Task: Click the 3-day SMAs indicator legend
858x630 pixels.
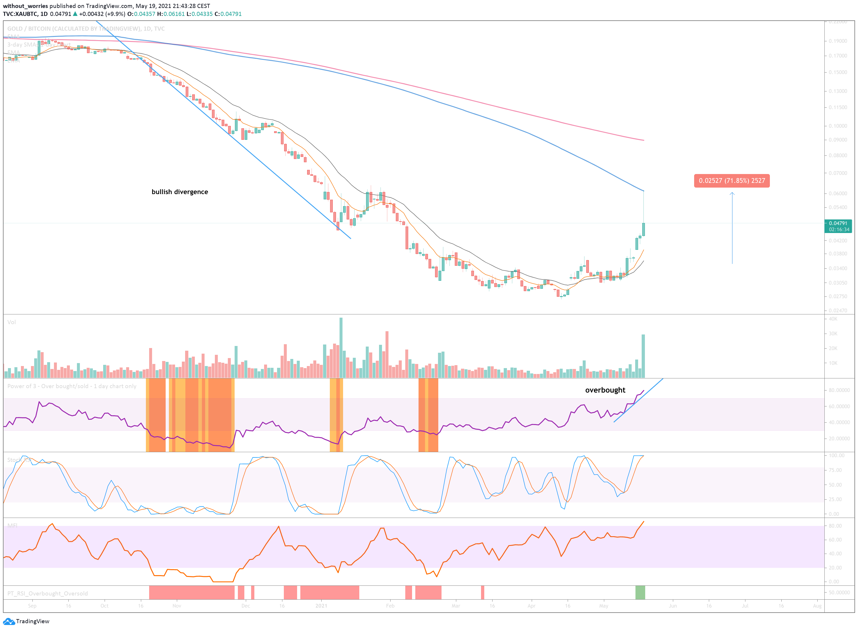Action: tap(39, 45)
